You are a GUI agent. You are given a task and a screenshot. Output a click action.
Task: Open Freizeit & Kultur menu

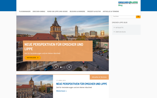point(94,11)
